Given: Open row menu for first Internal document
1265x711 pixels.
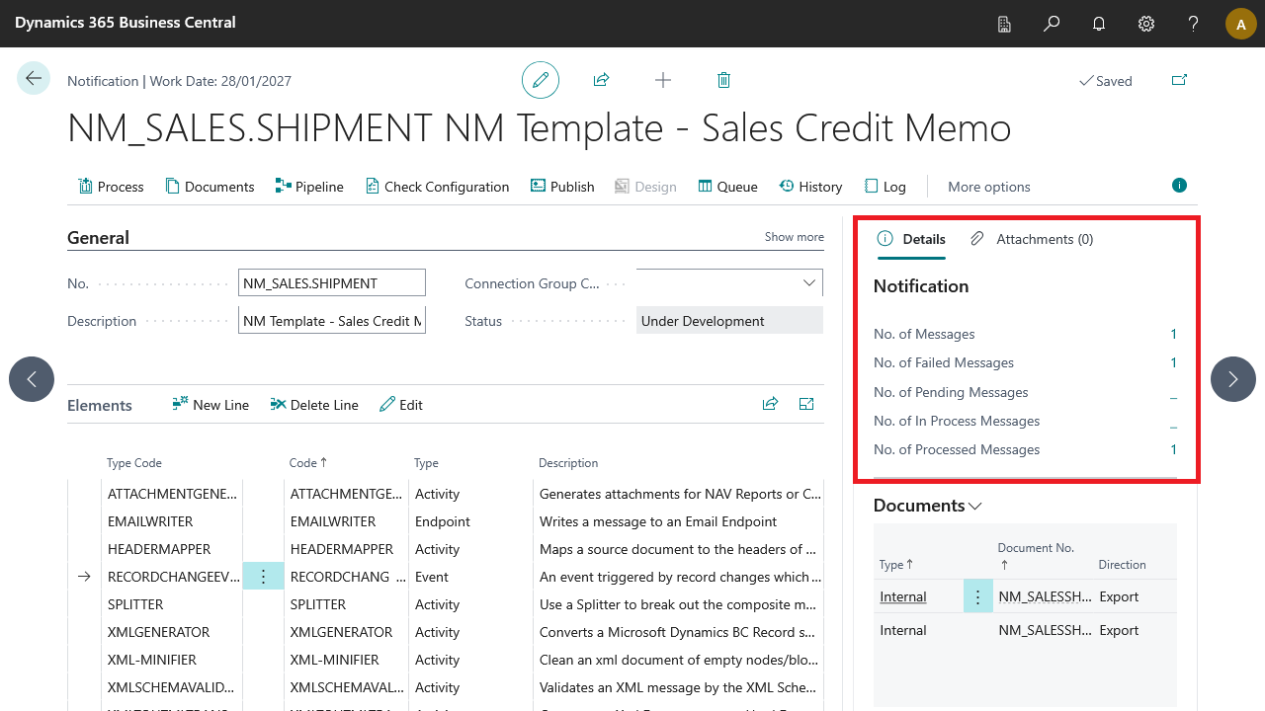Looking at the screenshot, I should [977, 596].
